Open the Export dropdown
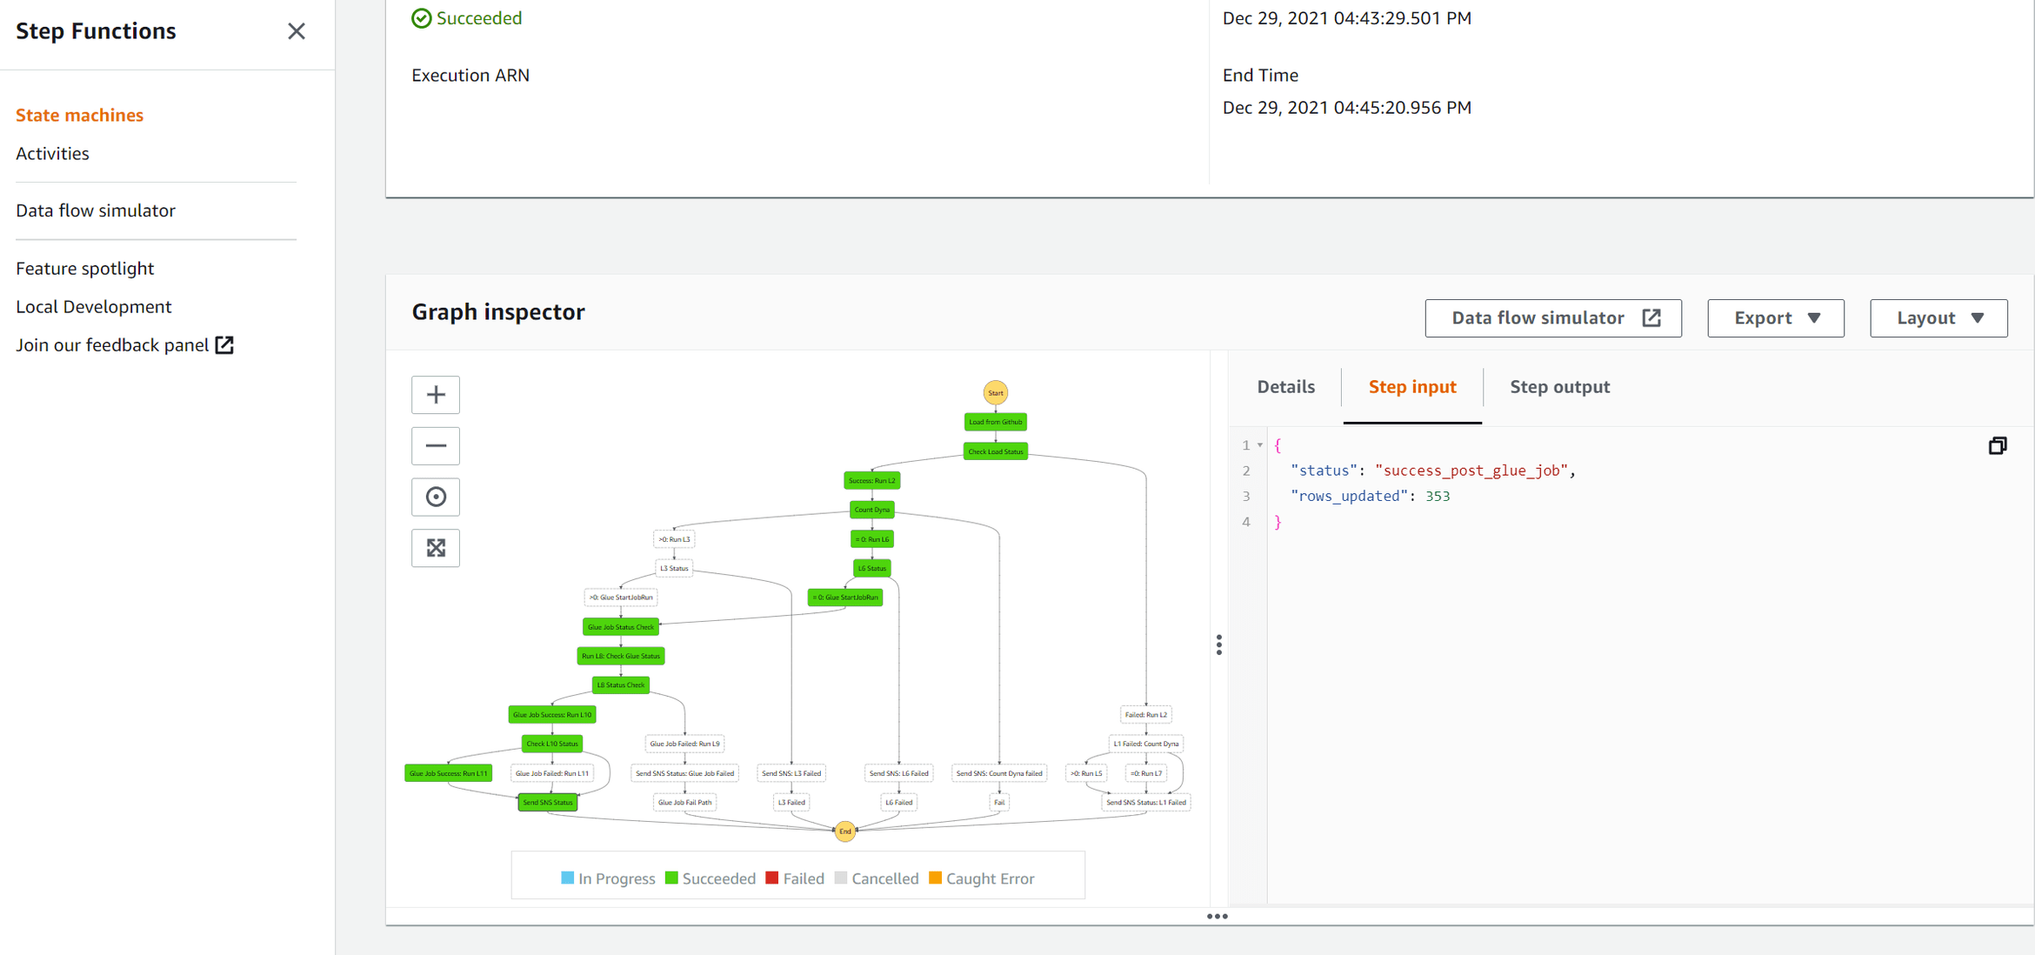The image size is (2035, 955). point(1776,317)
